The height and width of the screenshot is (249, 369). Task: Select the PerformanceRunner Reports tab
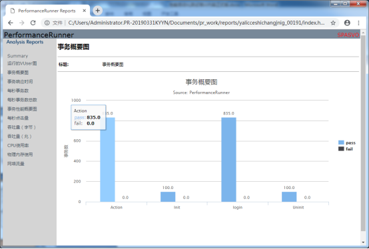[x=47, y=11]
